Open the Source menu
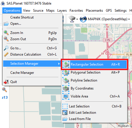 (38, 11)
